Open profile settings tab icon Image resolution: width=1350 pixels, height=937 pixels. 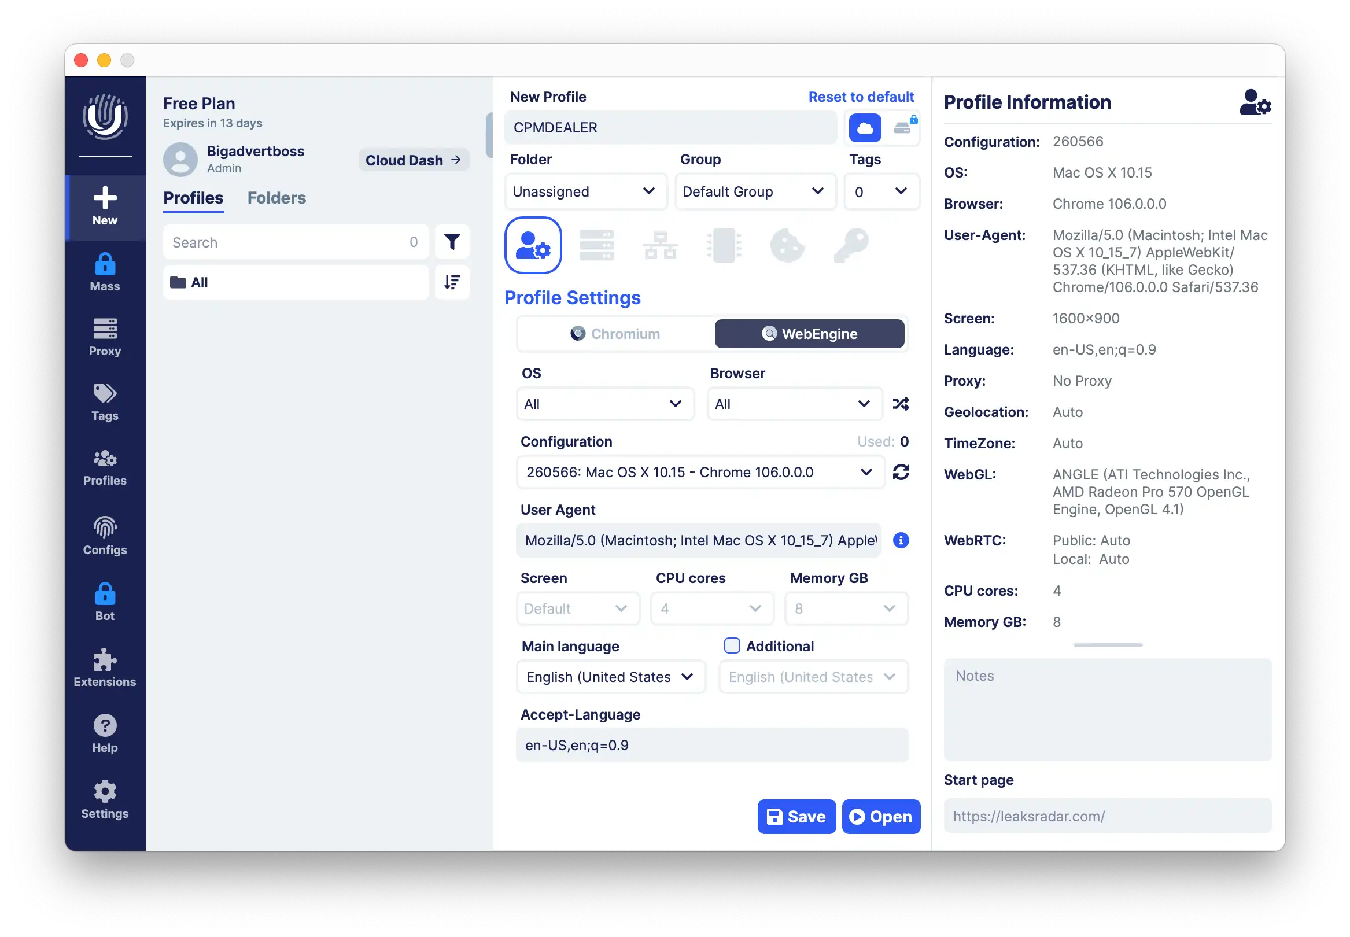coord(532,245)
